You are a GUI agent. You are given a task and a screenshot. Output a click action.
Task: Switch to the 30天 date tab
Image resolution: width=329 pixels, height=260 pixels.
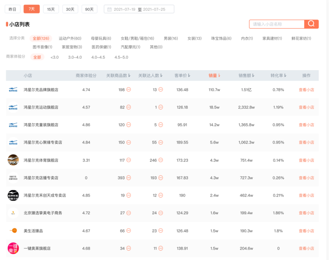click(70, 9)
